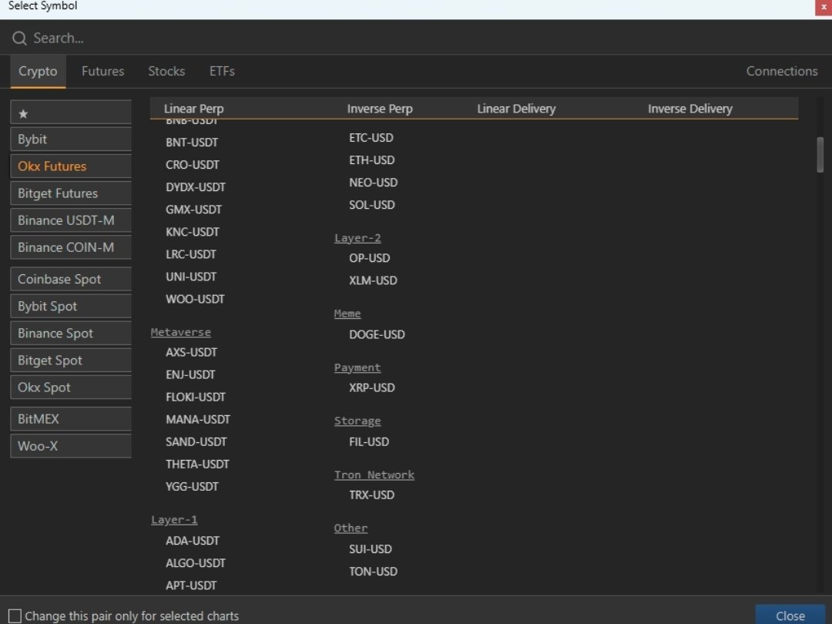Pick symbol YGG-USDT
This screenshot has height=624, width=832.
click(192, 487)
